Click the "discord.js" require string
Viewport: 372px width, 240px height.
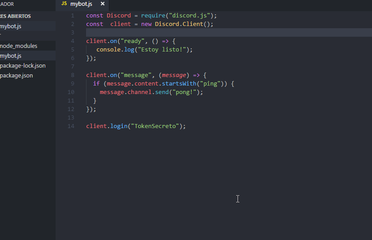(x=190, y=16)
